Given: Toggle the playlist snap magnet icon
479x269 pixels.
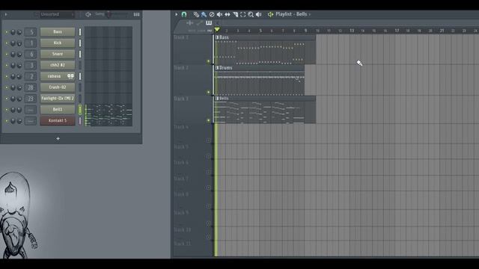Looking at the screenshot, I should [184, 14].
